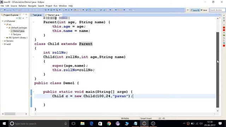Open the Refactor menu
Viewport: 226px width, 127px height.
pyautogui.click(x=22, y=6)
